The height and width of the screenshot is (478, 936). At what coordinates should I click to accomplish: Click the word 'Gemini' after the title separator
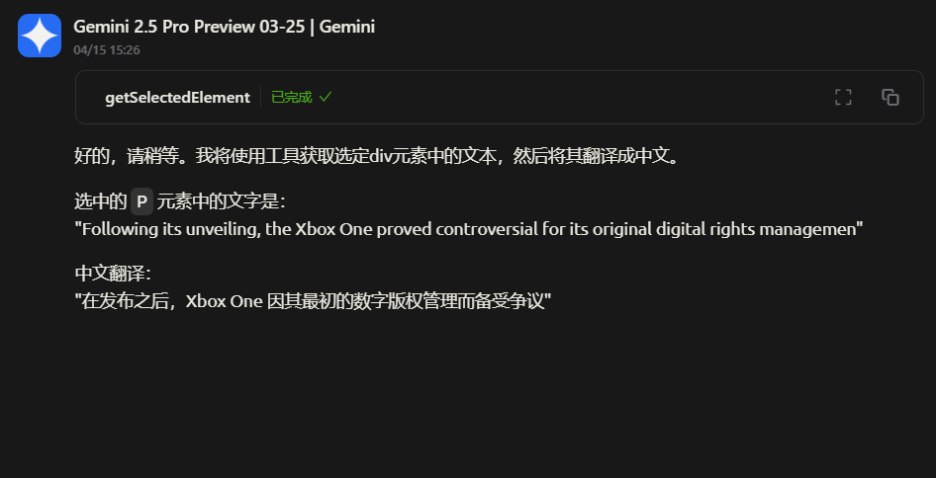point(347,27)
